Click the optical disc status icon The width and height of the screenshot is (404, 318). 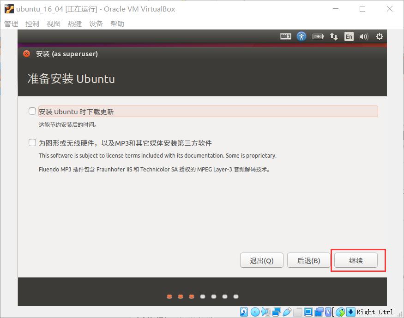click(x=255, y=312)
